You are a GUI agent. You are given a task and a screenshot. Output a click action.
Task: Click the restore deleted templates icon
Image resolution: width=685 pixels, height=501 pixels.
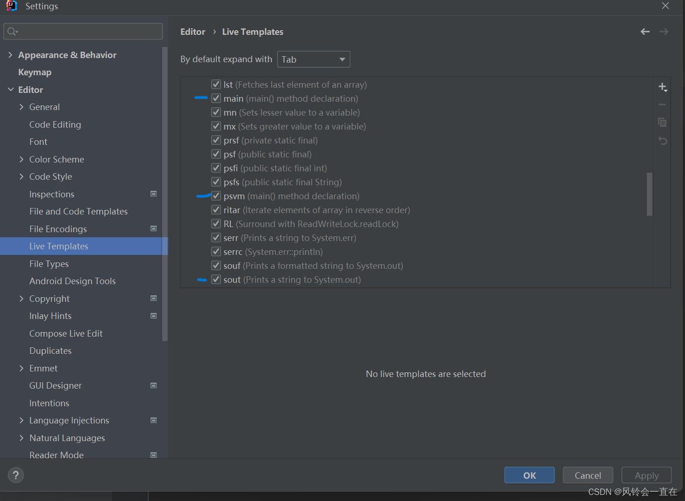coord(663,140)
